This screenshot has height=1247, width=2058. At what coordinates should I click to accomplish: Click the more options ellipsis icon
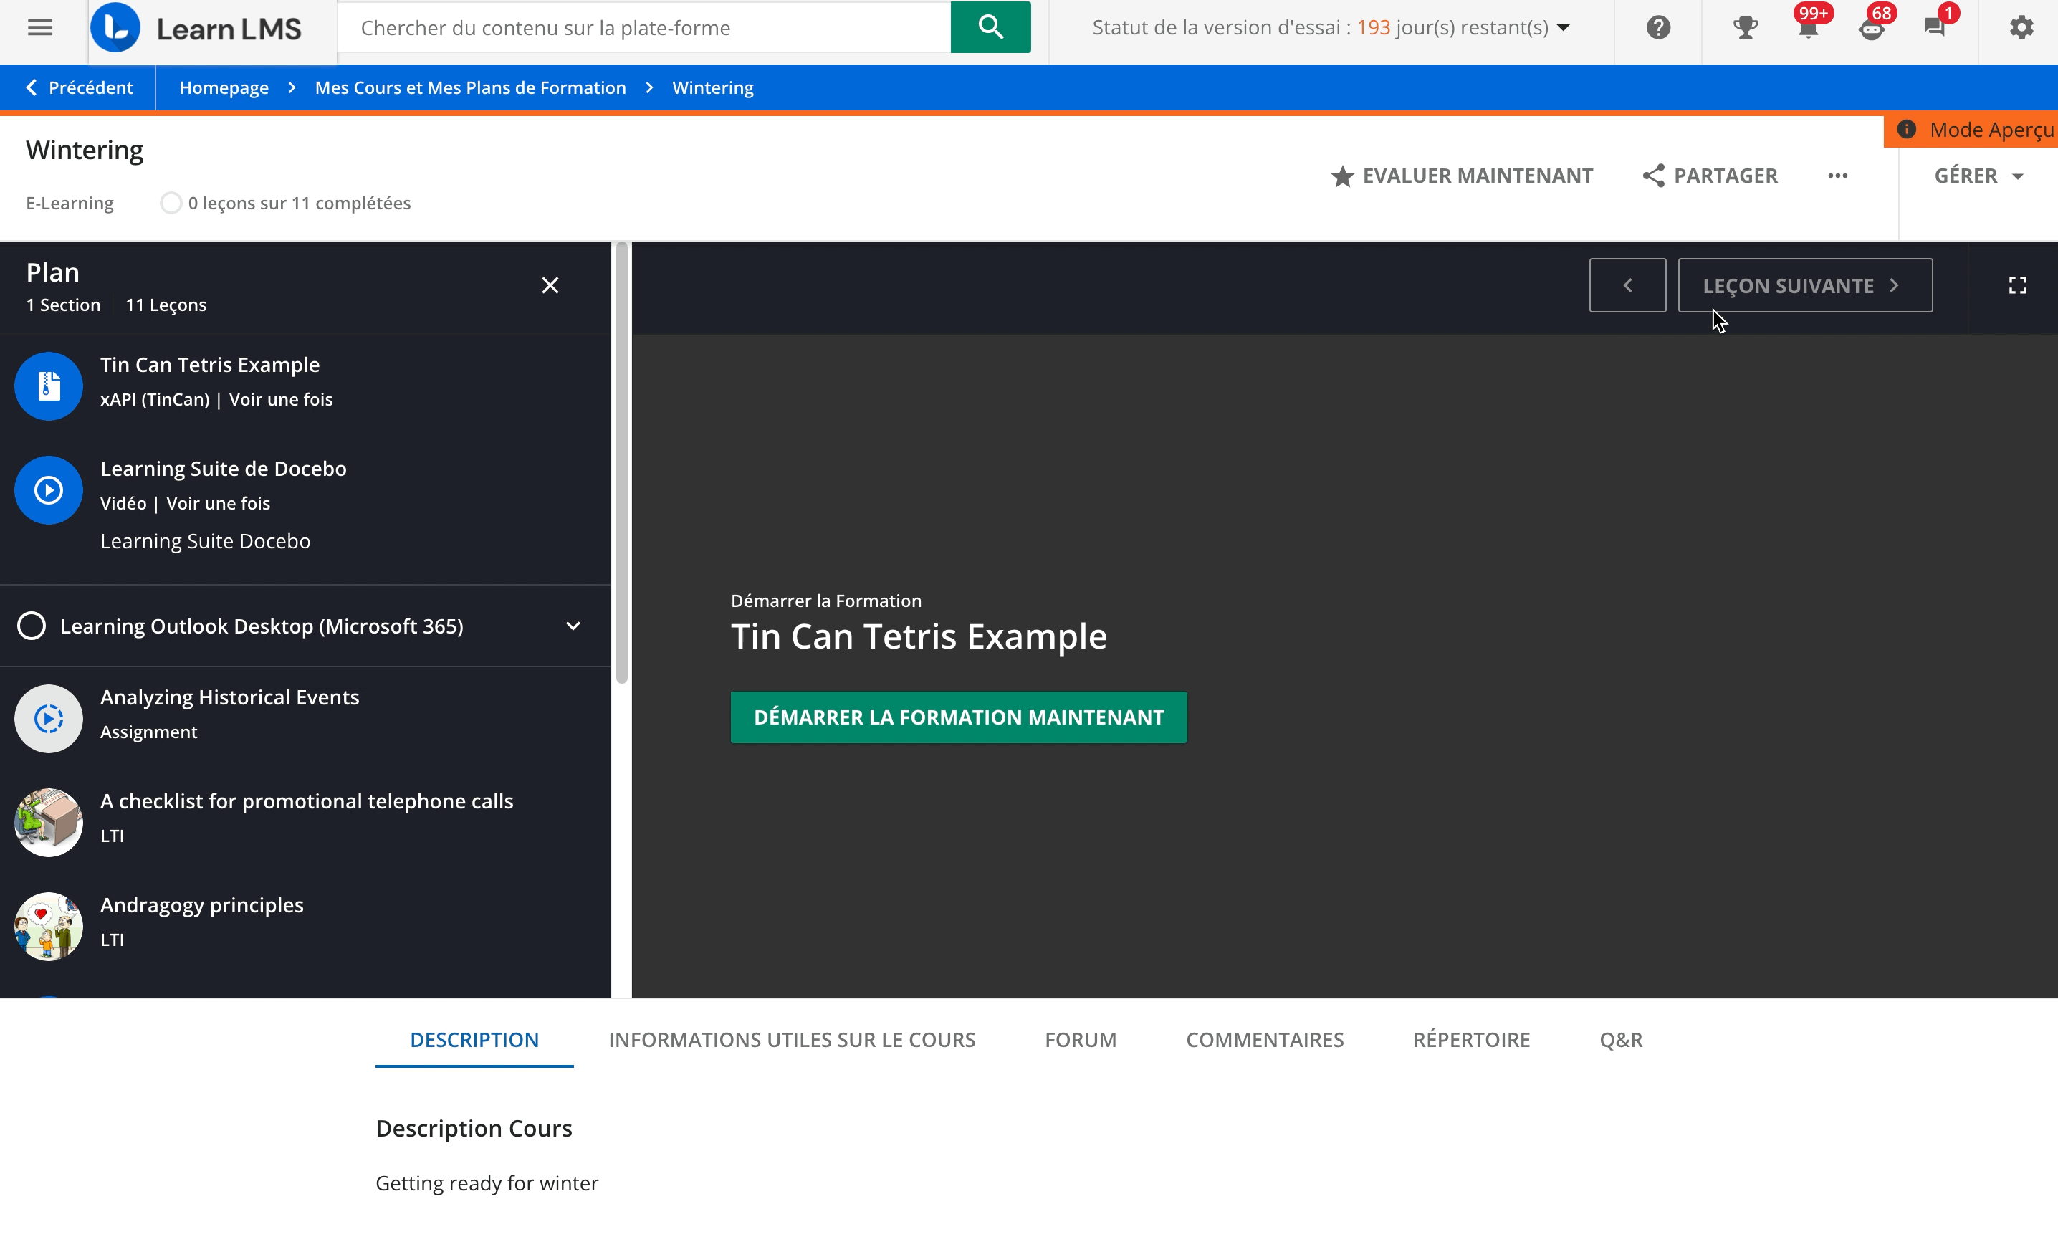pos(1837,176)
